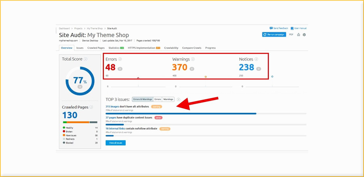This screenshot has width=364, height=177.
Task: Open the Crawled Pages tab
Action: pyautogui.click(x=96, y=48)
